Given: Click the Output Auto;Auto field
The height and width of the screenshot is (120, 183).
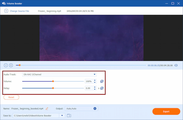Looking at the screenshot, I should (x=81, y=108).
